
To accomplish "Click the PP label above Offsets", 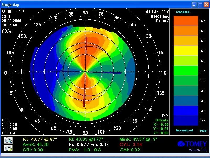I will point(165,116).
